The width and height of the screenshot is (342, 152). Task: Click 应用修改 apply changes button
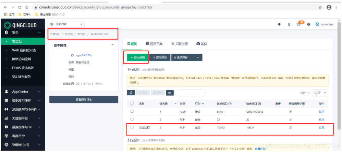(160, 57)
